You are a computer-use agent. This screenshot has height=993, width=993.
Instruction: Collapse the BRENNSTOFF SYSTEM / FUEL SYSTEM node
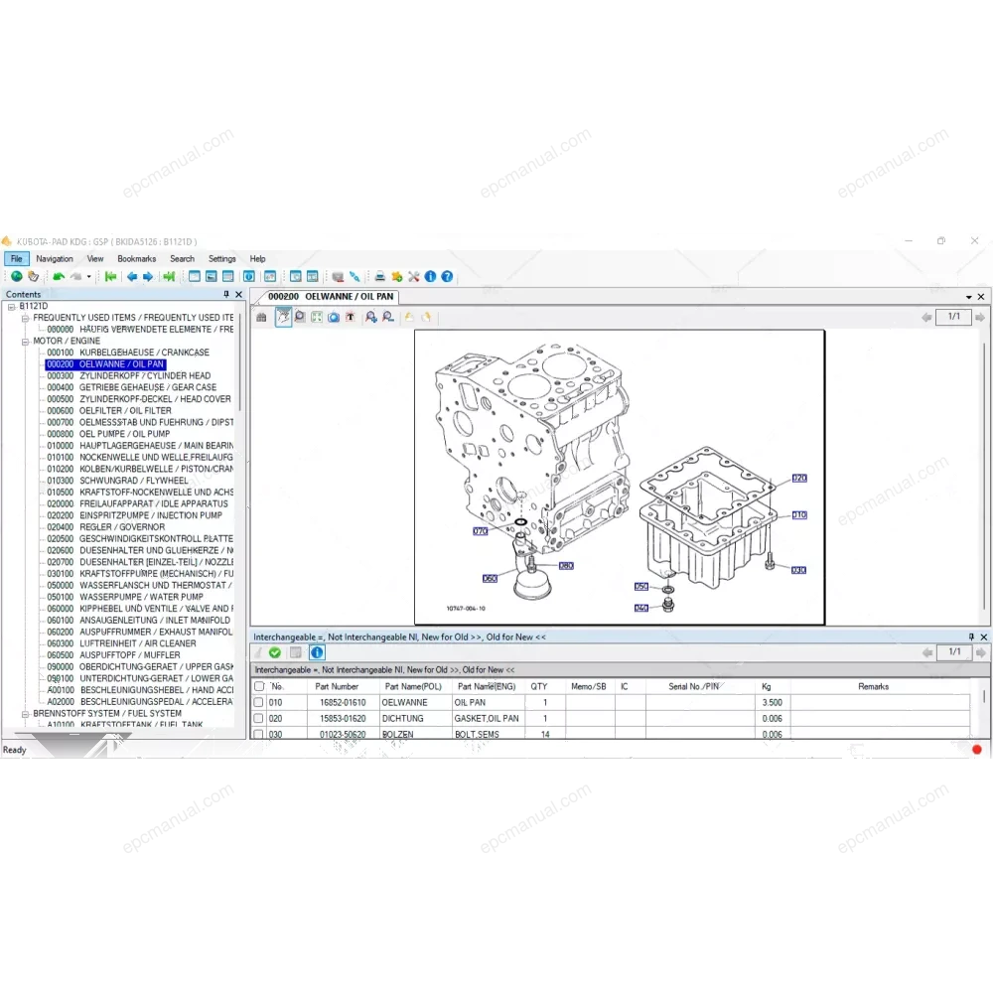point(26,714)
